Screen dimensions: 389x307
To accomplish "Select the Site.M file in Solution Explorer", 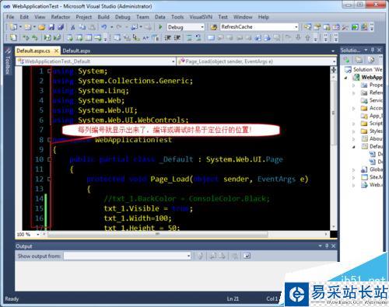I will click(373, 177).
